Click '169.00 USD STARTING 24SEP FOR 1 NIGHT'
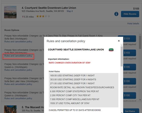The image size is (142, 113). pos(72,75)
